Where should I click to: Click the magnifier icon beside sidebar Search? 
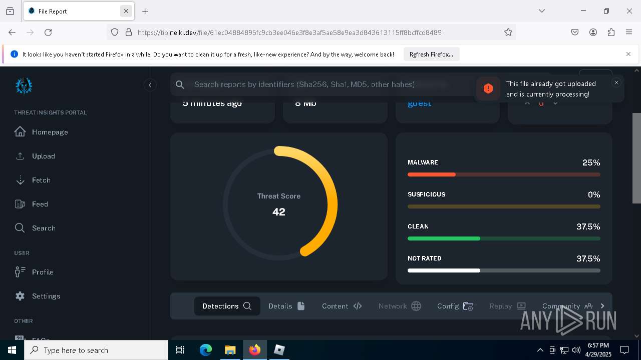pos(20,228)
